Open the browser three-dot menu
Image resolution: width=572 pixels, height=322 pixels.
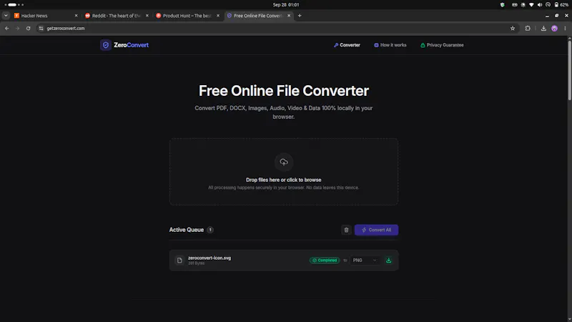[x=565, y=28]
